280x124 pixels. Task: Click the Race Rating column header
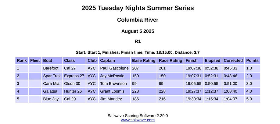170,61
